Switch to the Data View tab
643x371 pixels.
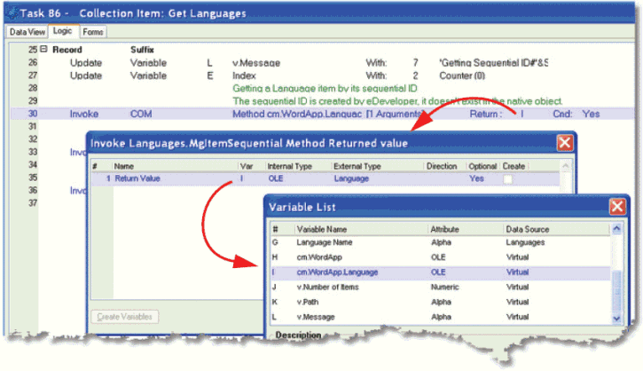[x=27, y=32]
